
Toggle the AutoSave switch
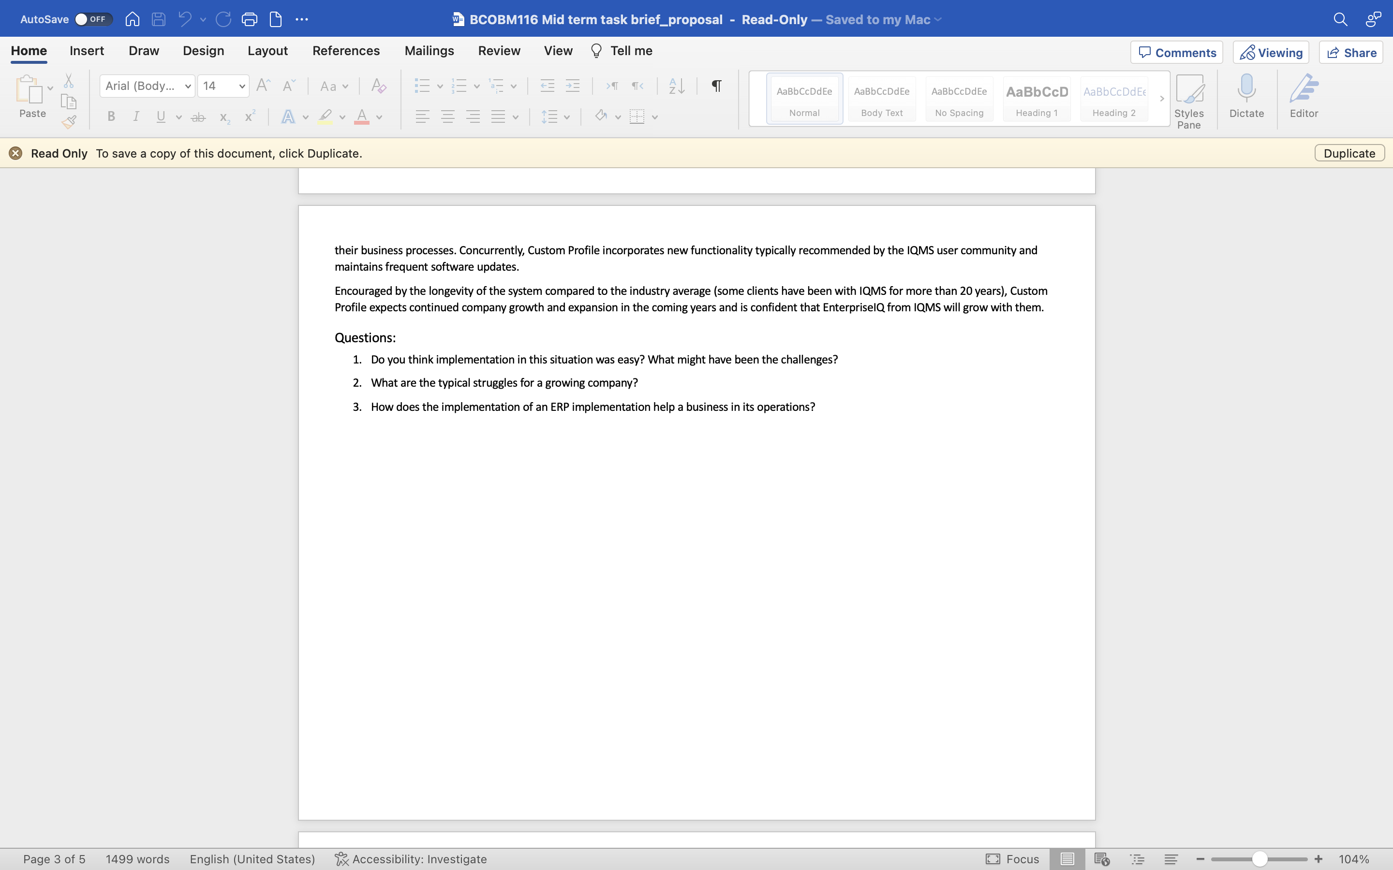pyautogui.click(x=94, y=19)
